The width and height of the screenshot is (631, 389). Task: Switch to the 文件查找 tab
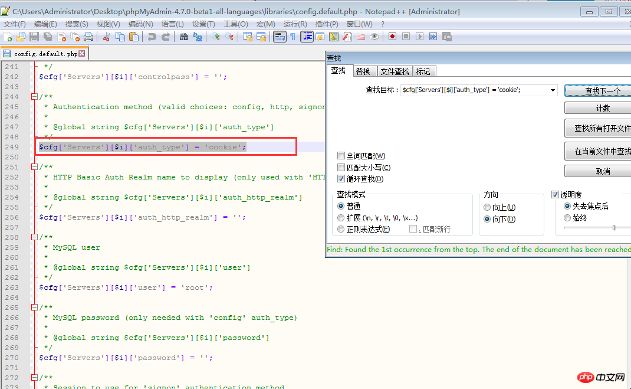coord(395,71)
